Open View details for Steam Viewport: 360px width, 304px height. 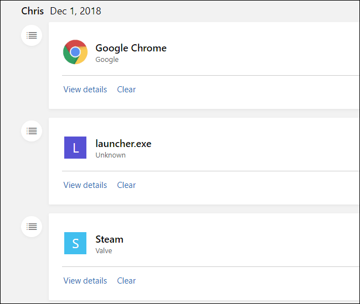pyautogui.click(x=85, y=281)
